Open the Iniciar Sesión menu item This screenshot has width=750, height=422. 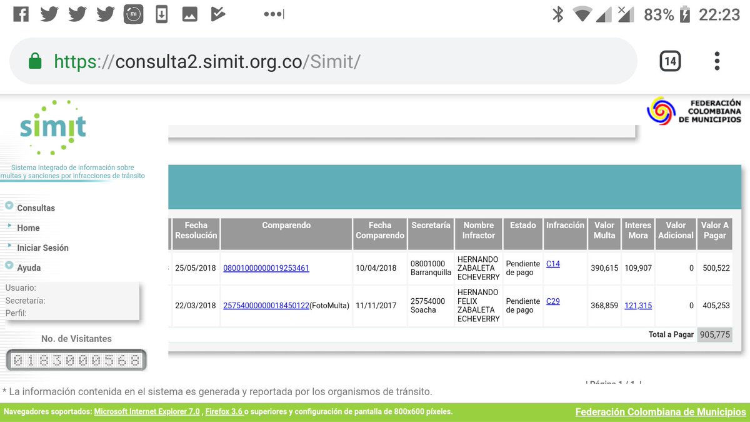[x=42, y=248]
